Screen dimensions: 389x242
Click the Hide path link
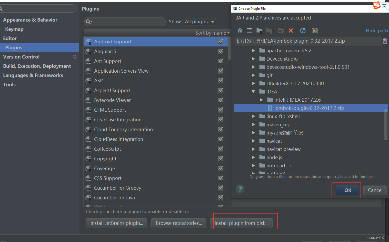coord(377,31)
